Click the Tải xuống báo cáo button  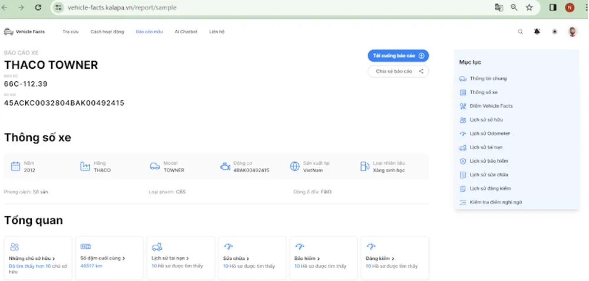tap(398, 55)
